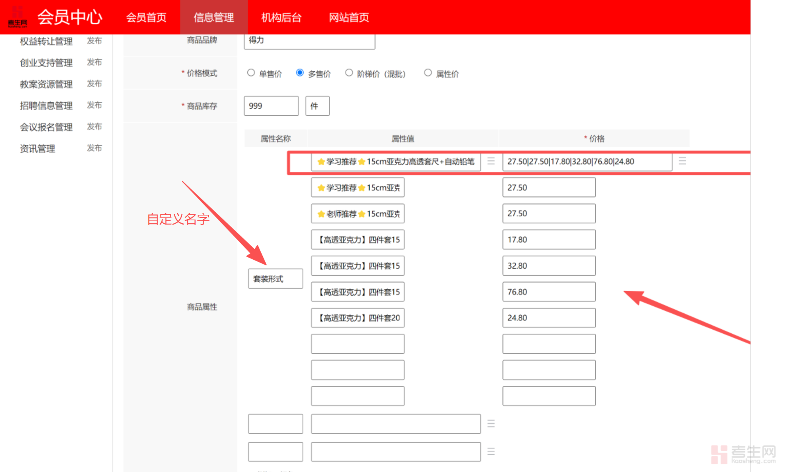Click the 商品库存 field showing 999
Screen dimensions: 786x472
coord(271,106)
